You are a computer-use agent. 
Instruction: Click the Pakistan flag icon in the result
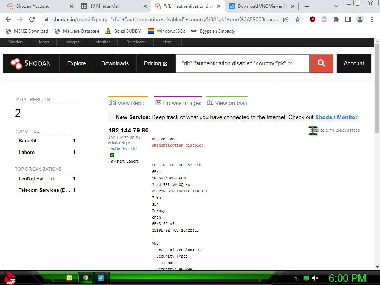(x=112, y=155)
